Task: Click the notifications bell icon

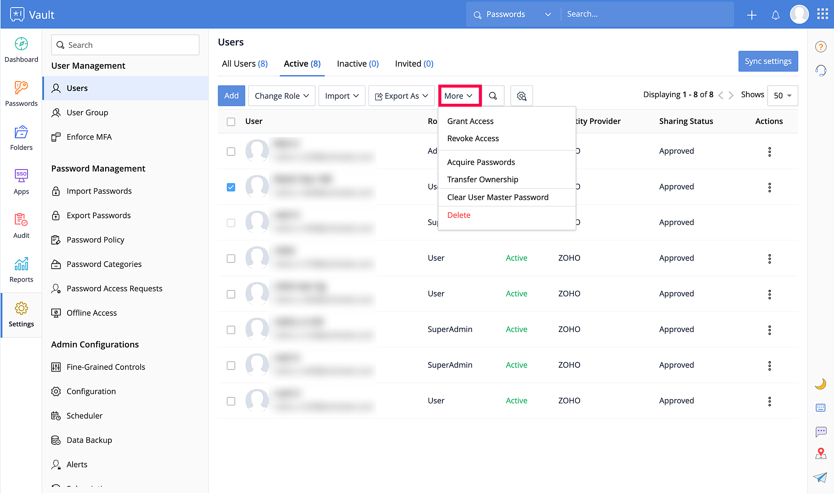Action: (x=775, y=15)
